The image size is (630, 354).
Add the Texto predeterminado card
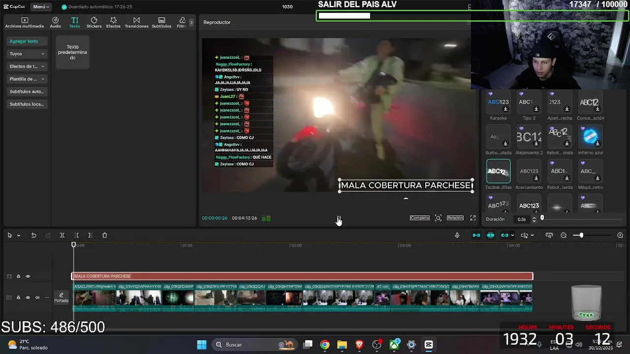point(72,52)
